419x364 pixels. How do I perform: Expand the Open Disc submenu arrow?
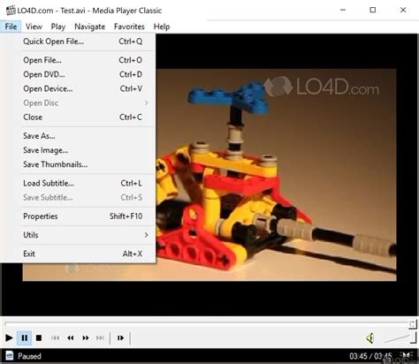click(146, 102)
